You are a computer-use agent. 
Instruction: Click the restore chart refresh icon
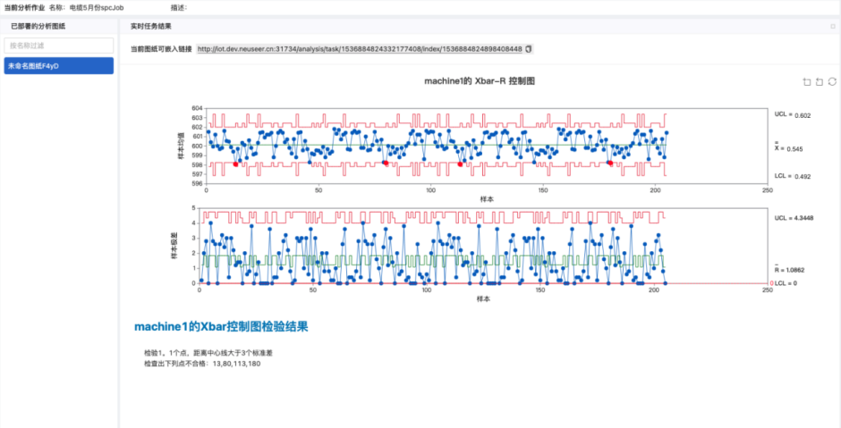tap(832, 81)
